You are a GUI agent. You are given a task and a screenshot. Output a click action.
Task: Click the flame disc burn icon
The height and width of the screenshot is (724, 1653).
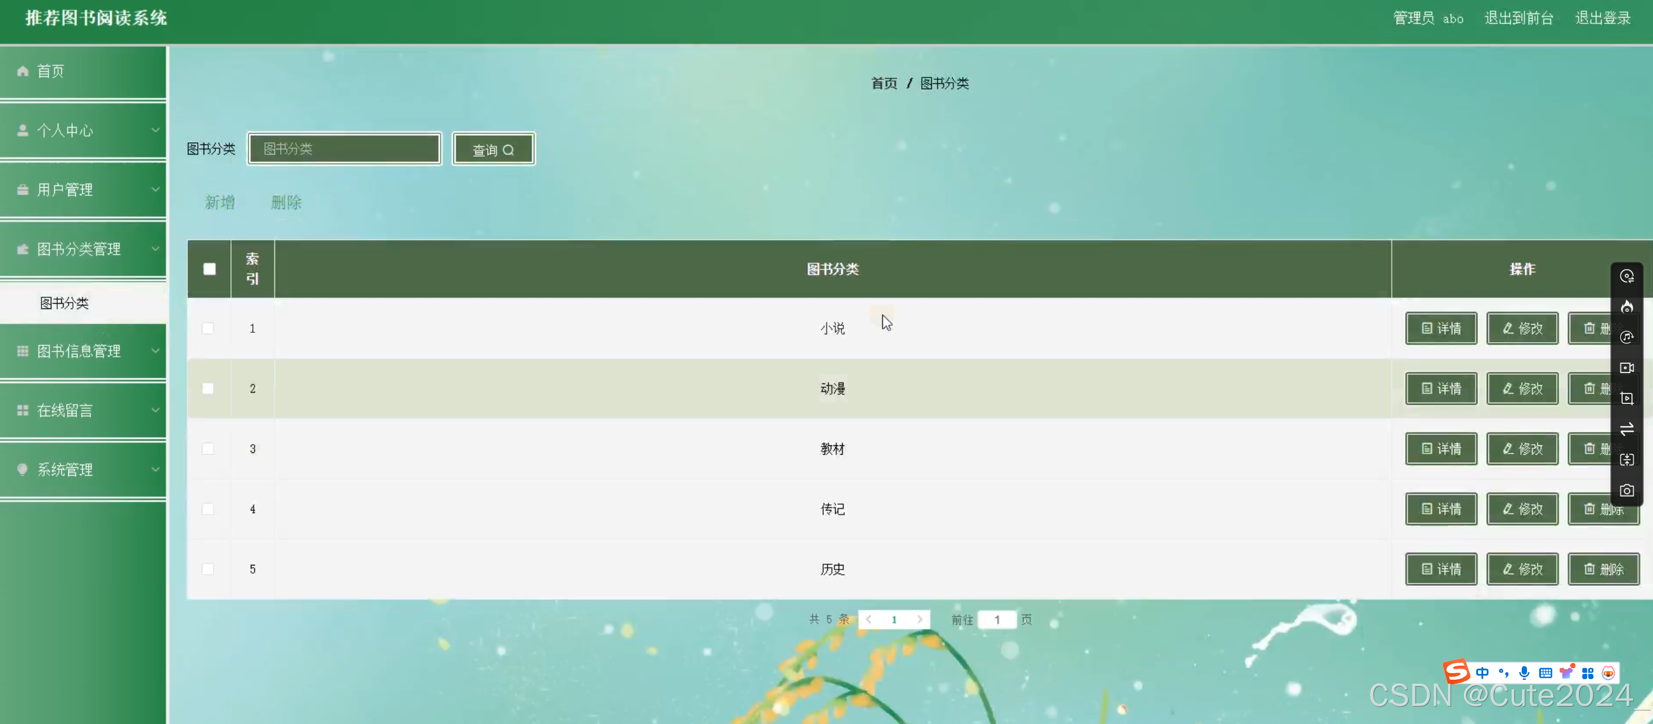point(1627,307)
